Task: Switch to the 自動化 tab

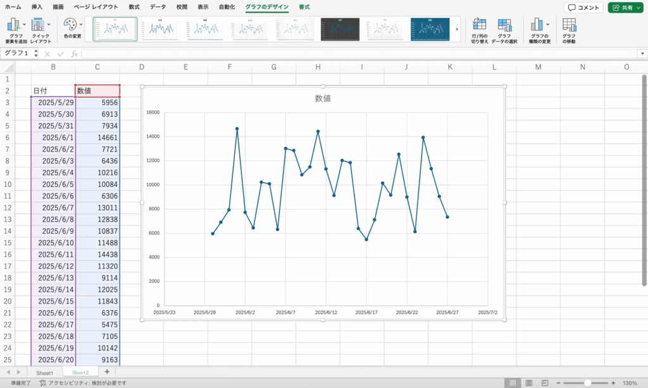Action: [227, 7]
